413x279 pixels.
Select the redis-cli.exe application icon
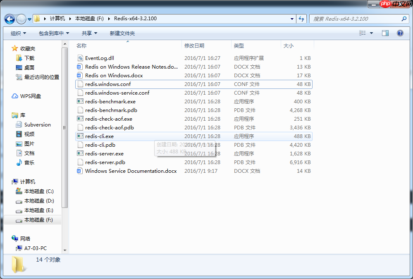coord(80,136)
